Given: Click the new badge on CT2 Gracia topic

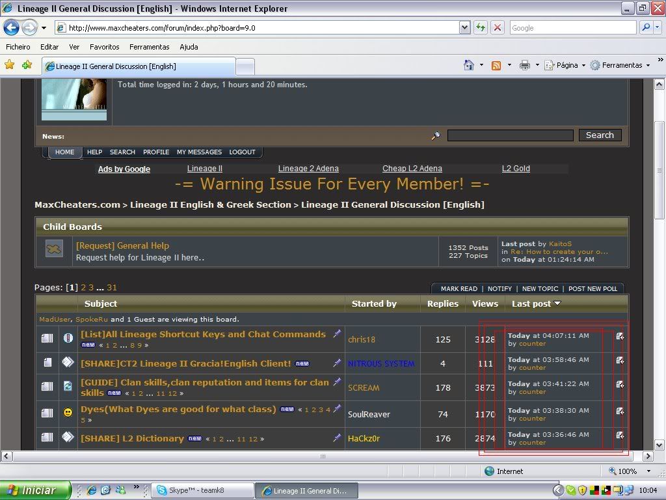Looking at the screenshot, I should pyautogui.click(x=302, y=364).
